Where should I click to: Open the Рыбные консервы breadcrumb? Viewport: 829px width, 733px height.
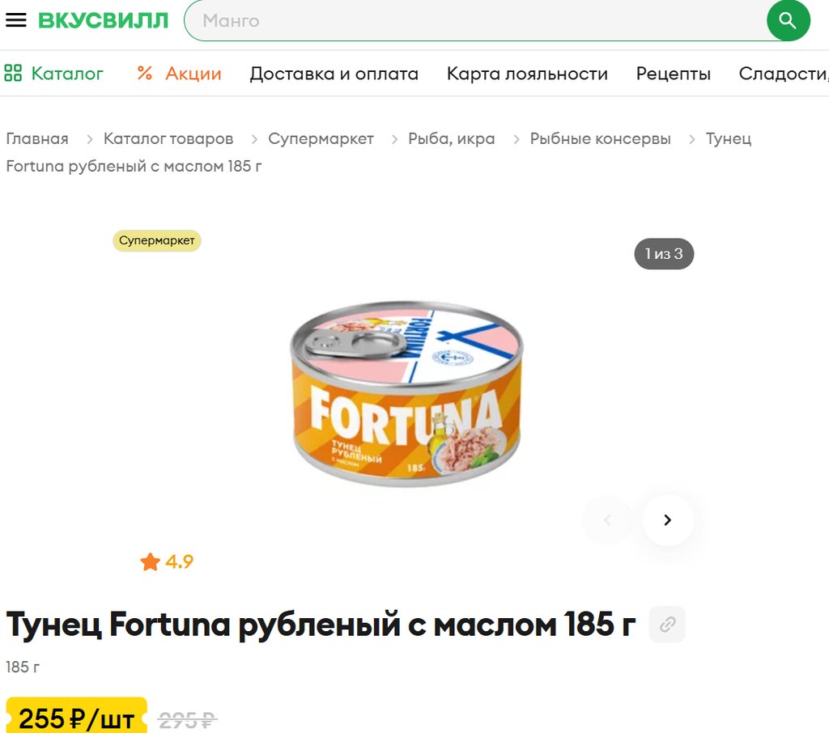600,138
